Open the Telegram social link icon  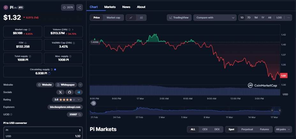78,92
